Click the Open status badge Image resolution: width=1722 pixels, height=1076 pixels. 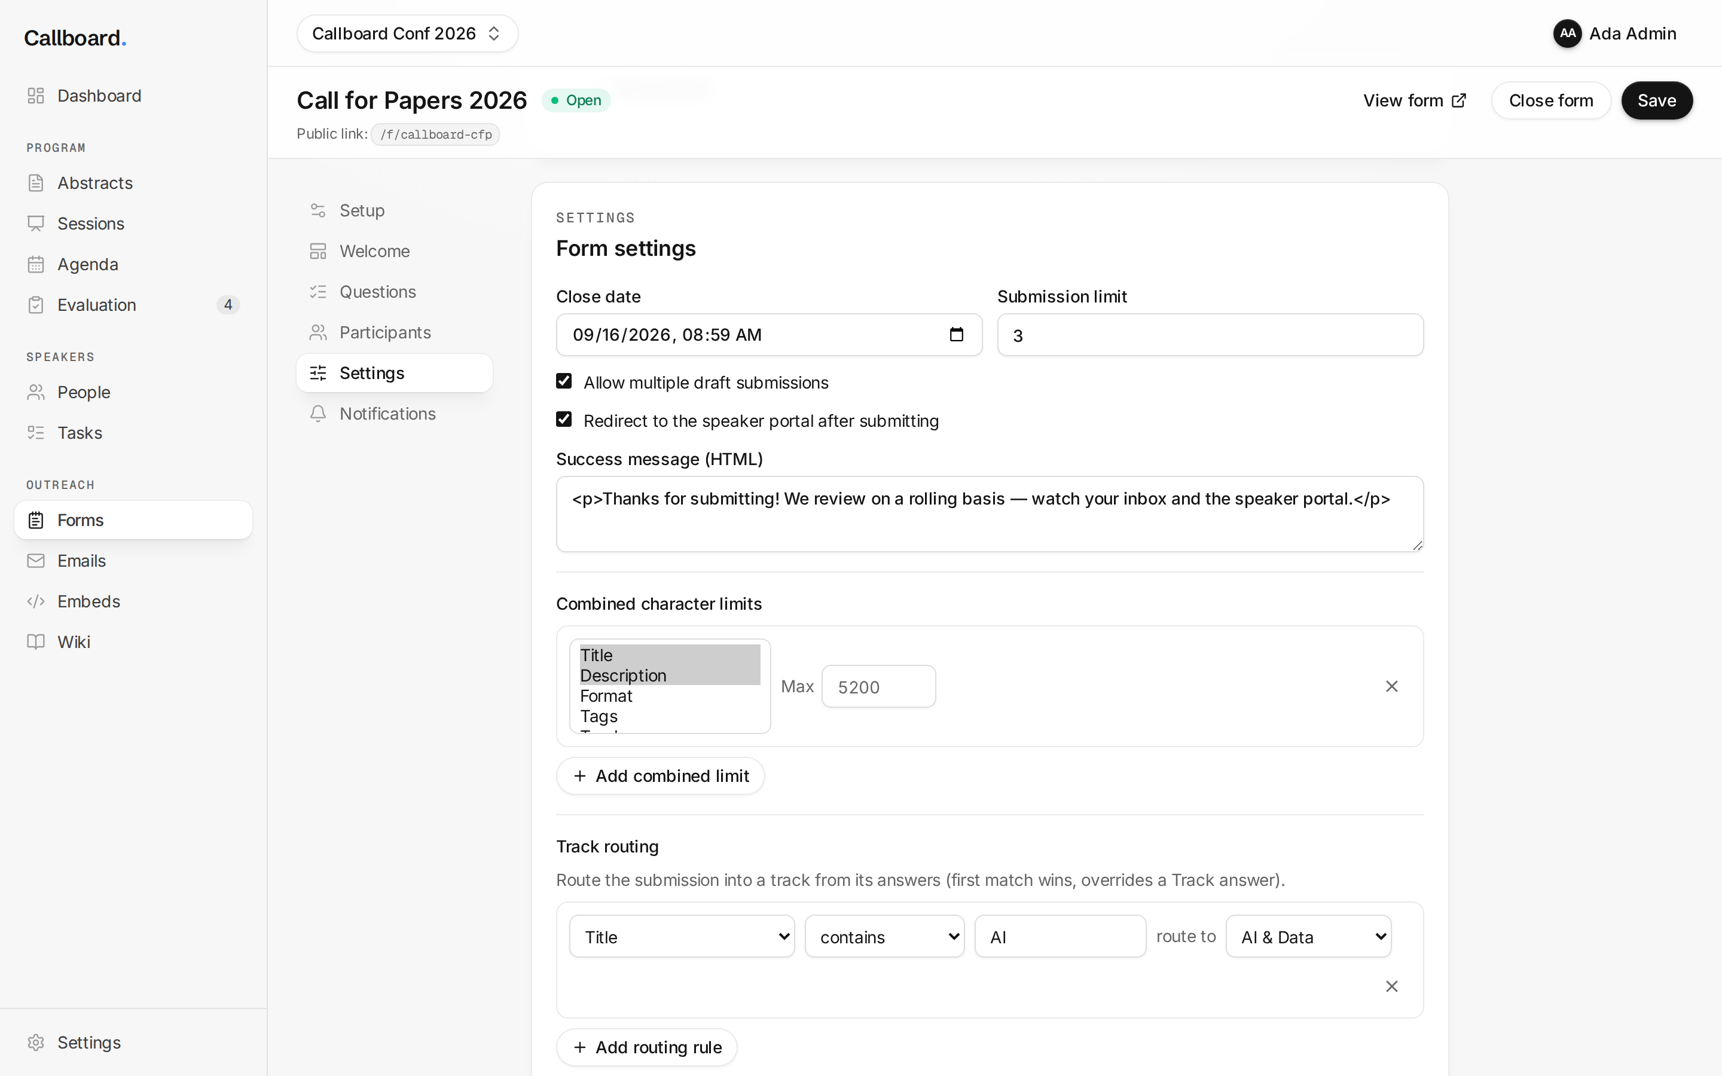576,100
